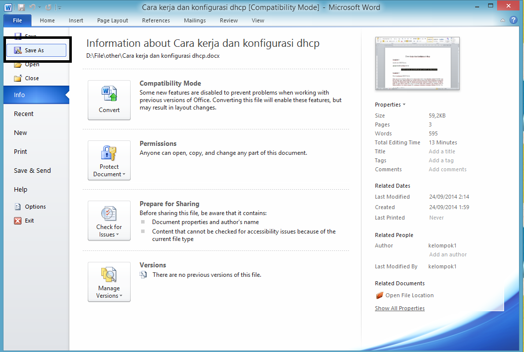Click the versions document icon beside 'no previous versions'

144,275
